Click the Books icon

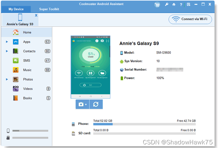click(16, 98)
